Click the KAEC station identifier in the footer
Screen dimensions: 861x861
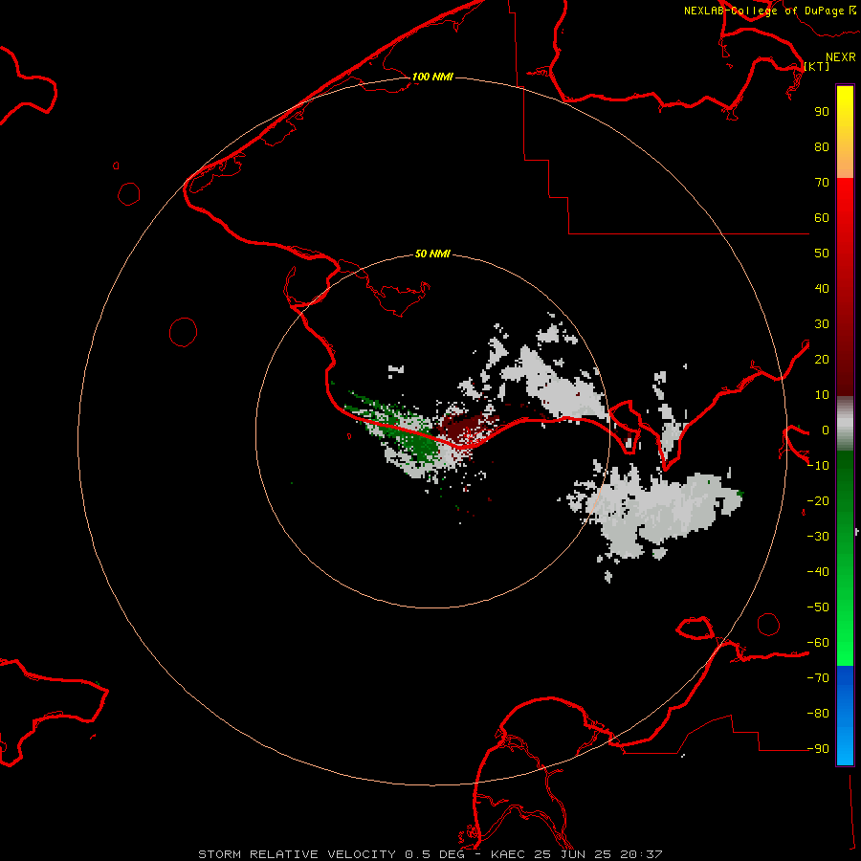coord(509,854)
